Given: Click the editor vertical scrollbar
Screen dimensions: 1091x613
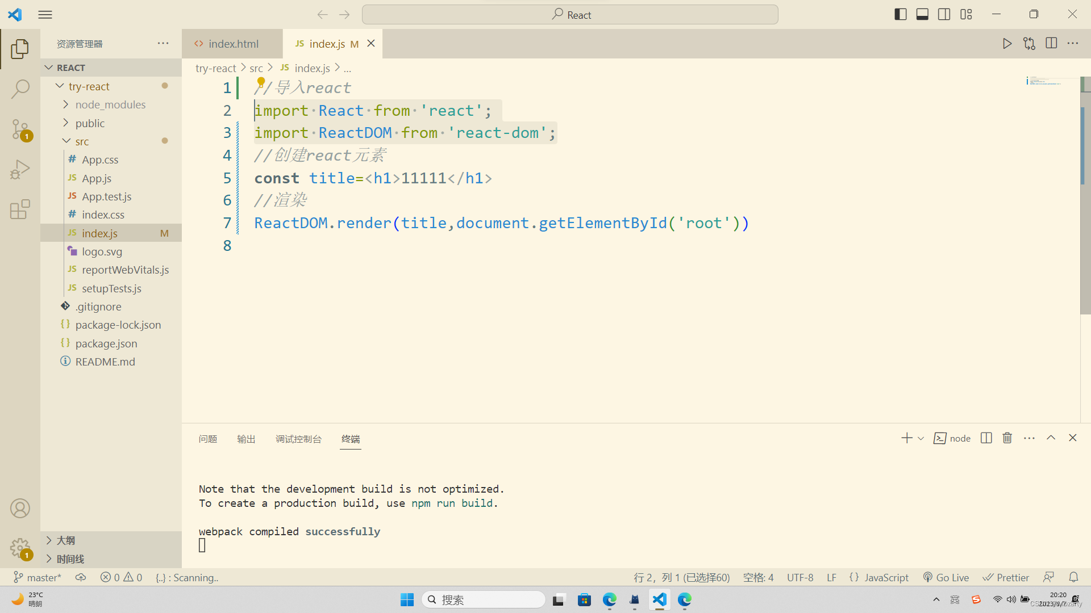Looking at the screenshot, I should click(1085, 196).
